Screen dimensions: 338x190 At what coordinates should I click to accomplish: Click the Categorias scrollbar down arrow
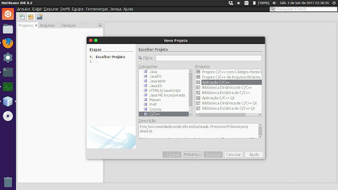[190, 115]
